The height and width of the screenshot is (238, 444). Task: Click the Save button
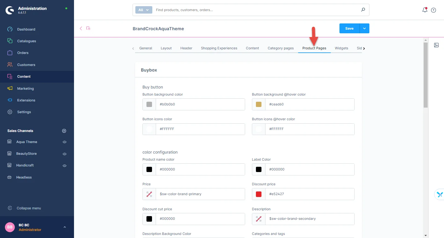(349, 28)
